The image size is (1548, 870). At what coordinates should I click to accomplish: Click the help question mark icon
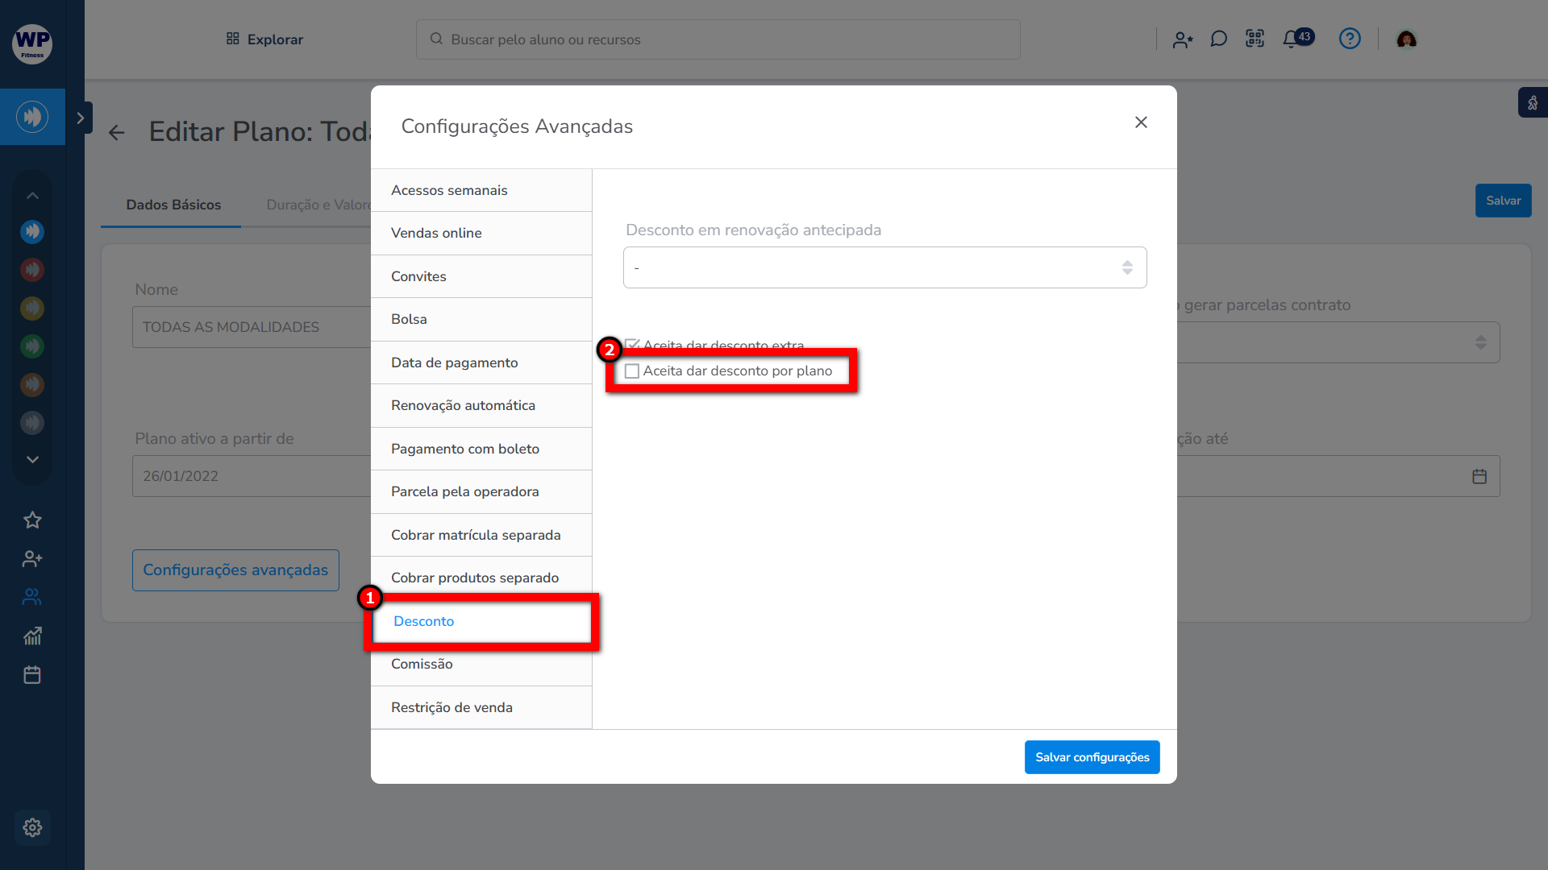[x=1350, y=39]
